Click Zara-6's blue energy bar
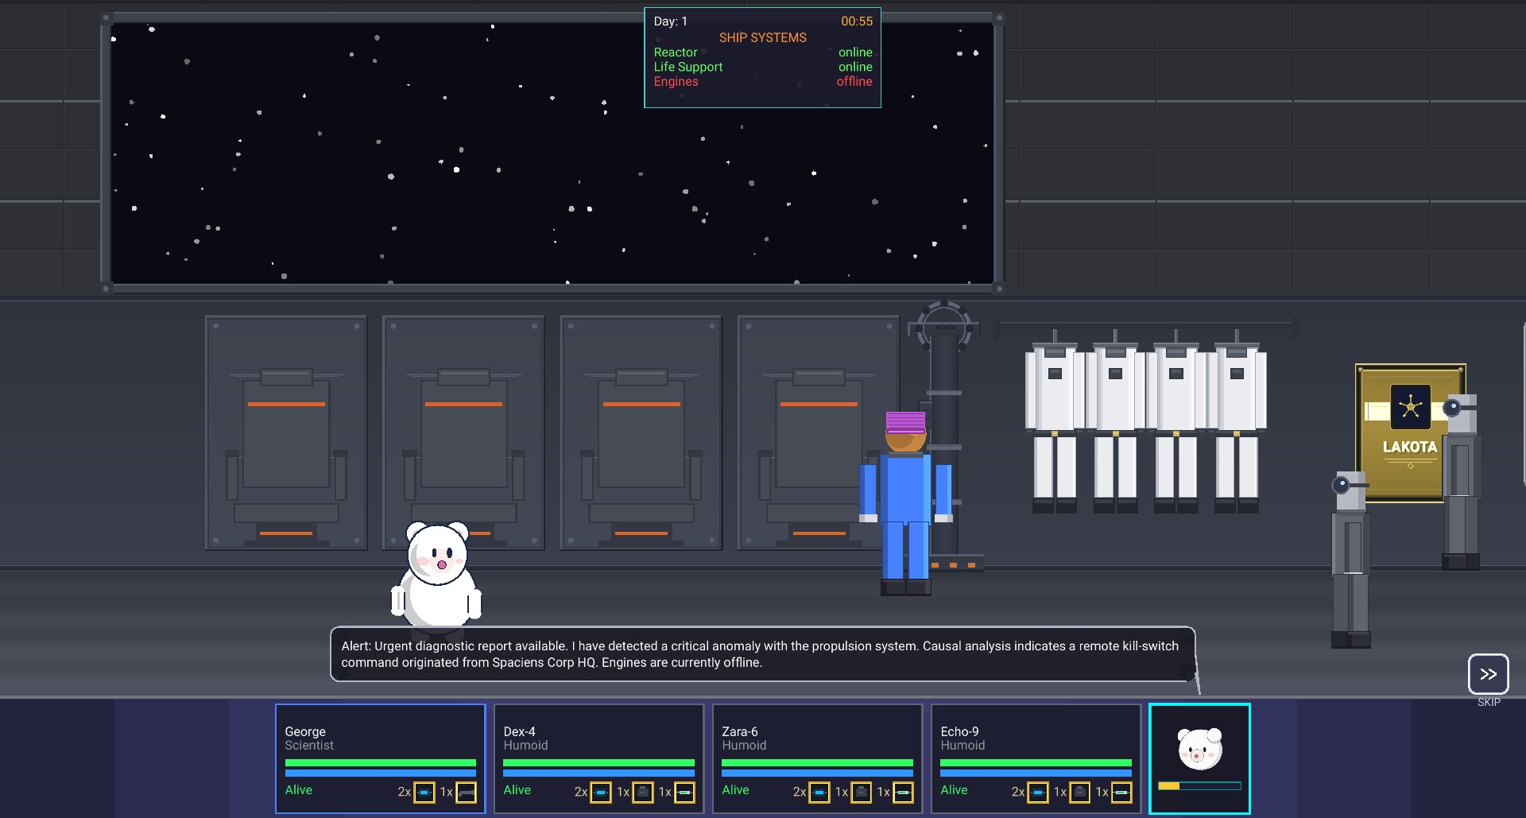 coord(818,773)
